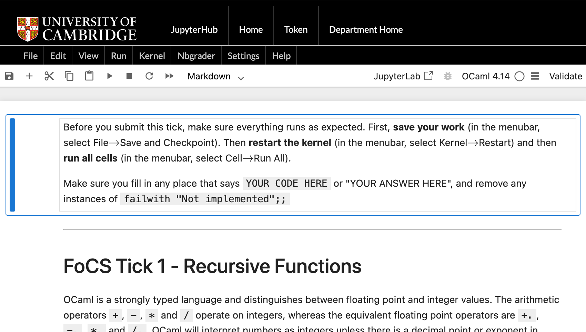Click the kernel status circle indicator
586x332 pixels.
tap(519, 76)
